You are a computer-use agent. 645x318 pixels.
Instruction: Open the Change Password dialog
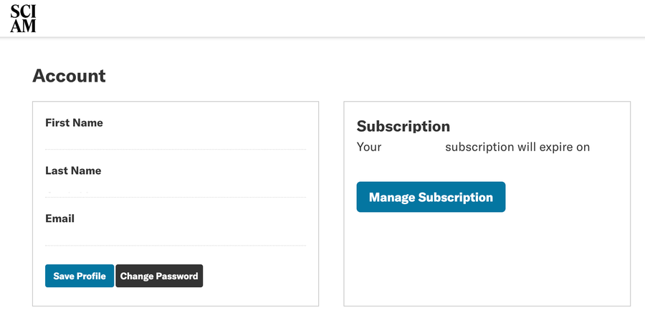click(159, 276)
